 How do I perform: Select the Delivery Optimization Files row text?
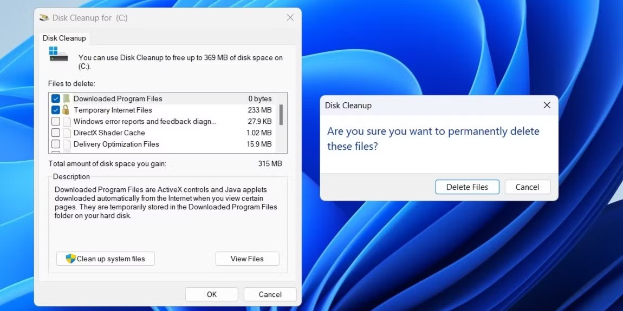point(116,144)
